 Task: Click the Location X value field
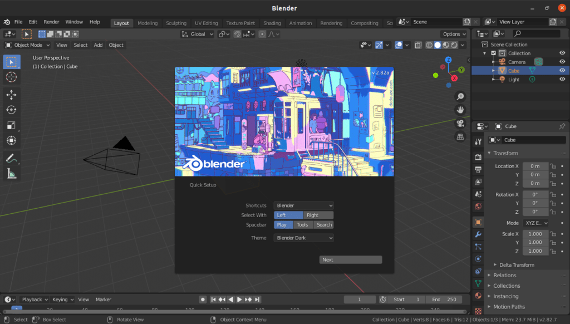(x=535, y=166)
